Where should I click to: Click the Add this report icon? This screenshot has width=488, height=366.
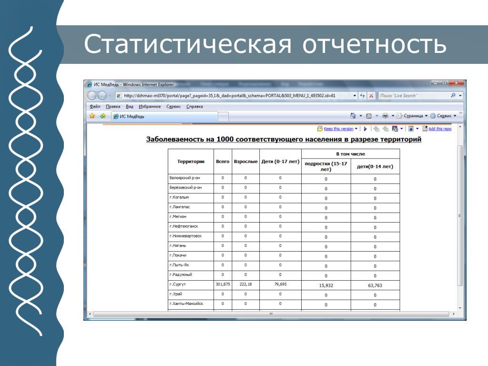coord(425,129)
